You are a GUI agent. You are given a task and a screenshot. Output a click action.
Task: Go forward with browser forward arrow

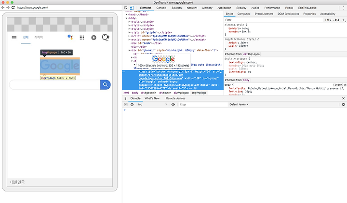click(8, 8)
